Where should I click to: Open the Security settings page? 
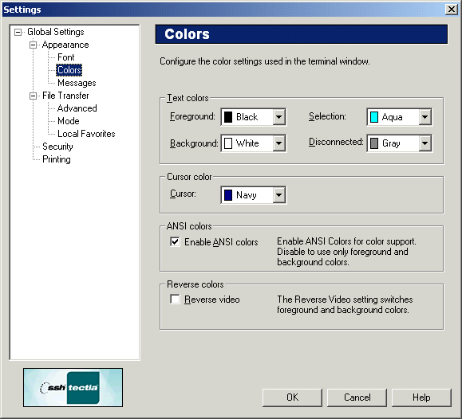click(57, 147)
